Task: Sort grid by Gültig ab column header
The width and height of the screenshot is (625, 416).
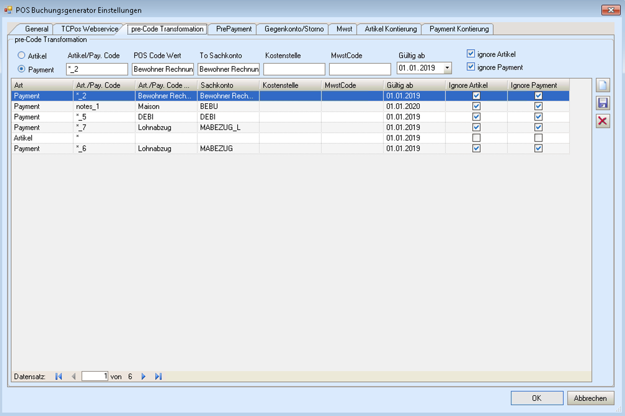Action: (413, 85)
